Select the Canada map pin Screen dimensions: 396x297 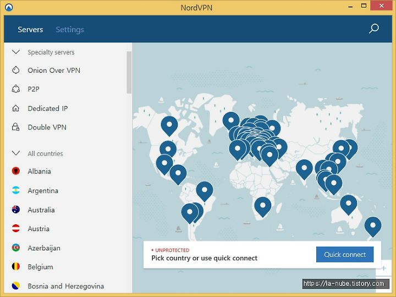pyautogui.click(x=169, y=126)
